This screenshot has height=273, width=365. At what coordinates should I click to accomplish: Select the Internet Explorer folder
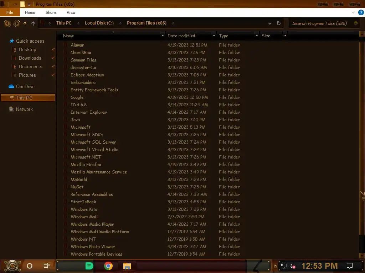[89, 112]
